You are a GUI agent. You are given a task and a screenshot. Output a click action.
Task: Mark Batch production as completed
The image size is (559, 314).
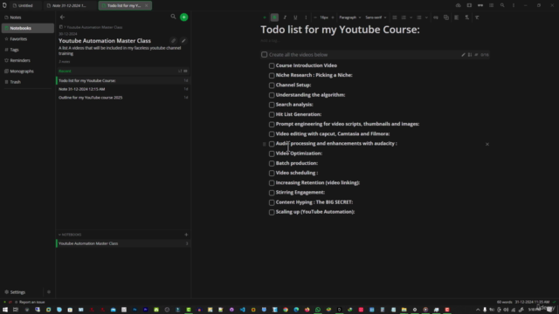272,163
